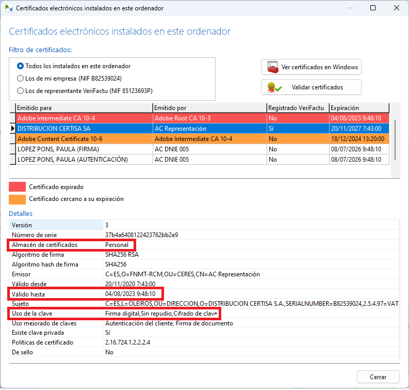Click the 'Válido hasta' detail label

(x=28, y=294)
